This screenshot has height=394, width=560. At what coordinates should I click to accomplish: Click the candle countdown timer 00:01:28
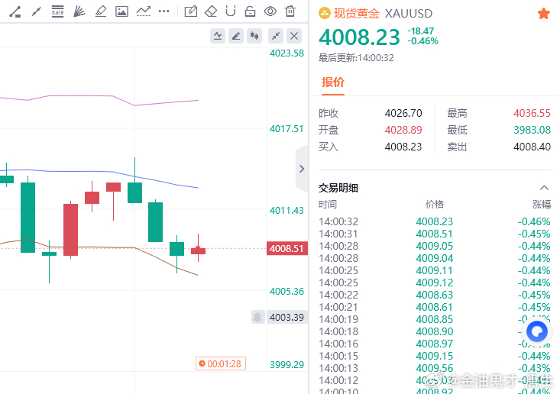coord(221,363)
